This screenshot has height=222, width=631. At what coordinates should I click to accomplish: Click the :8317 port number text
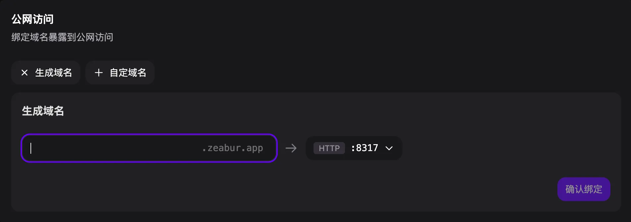coord(365,148)
